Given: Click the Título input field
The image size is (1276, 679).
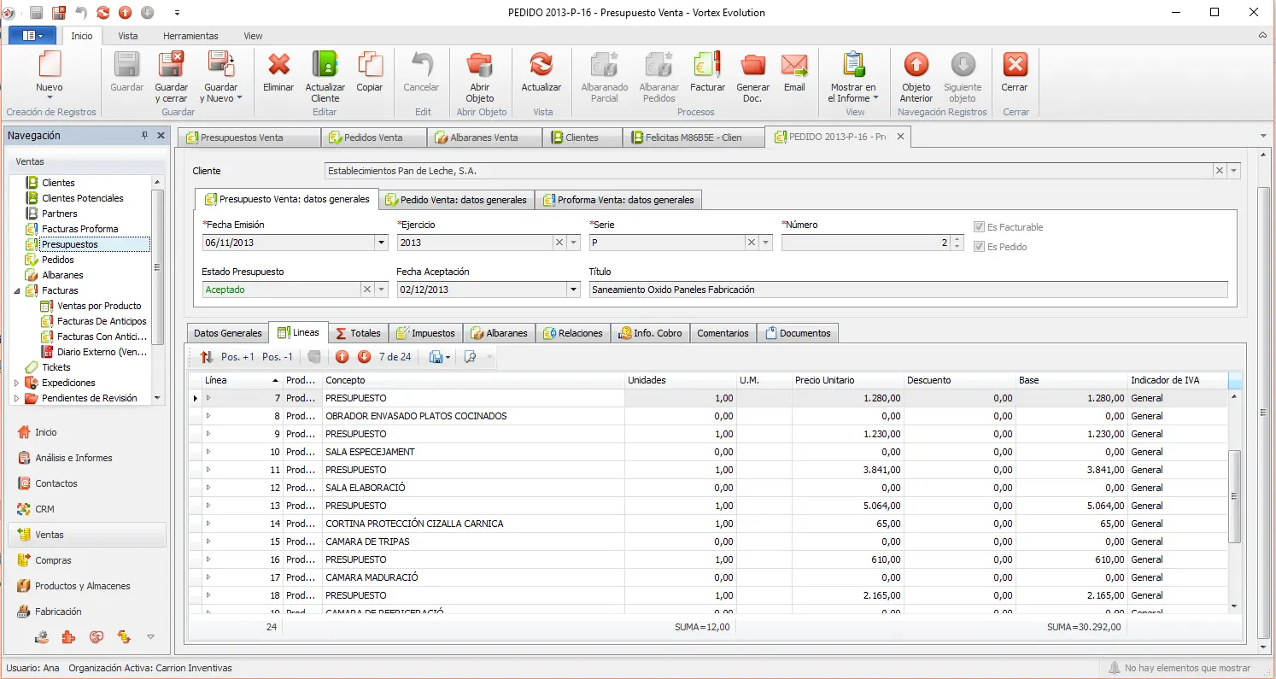Looking at the screenshot, I should tap(909, 290).
